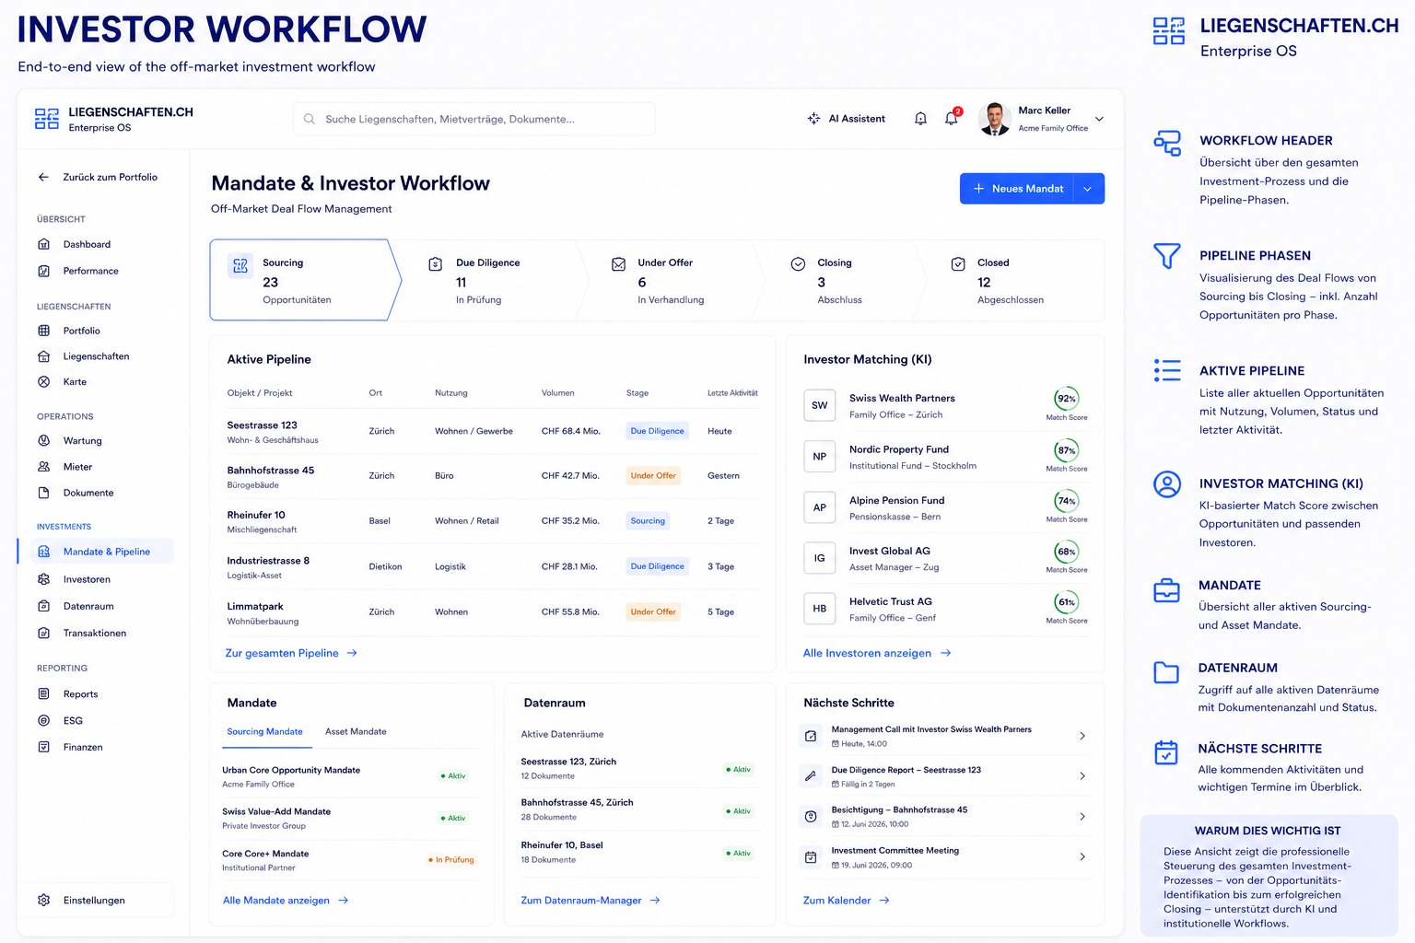Expand the Due Diligence Report chevron
The image size is (1415, 943).
(x=1082, y=776)
